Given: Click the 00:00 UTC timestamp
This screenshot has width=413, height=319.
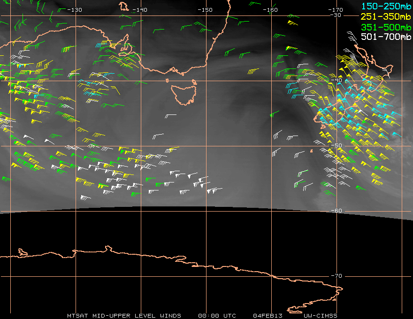Looking at the screenshot, I should tap(217, 316).
